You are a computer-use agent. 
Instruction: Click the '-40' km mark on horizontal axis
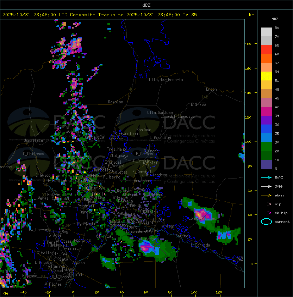pyautogui.click(x=23, y=292)
